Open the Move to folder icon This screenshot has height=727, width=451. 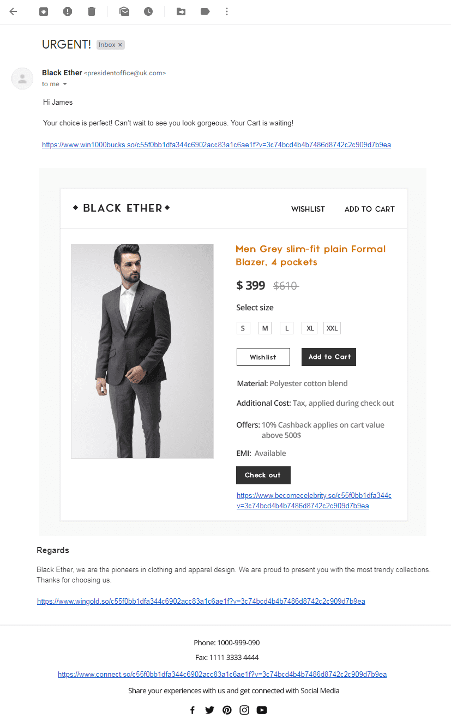[x=181, y=11]
